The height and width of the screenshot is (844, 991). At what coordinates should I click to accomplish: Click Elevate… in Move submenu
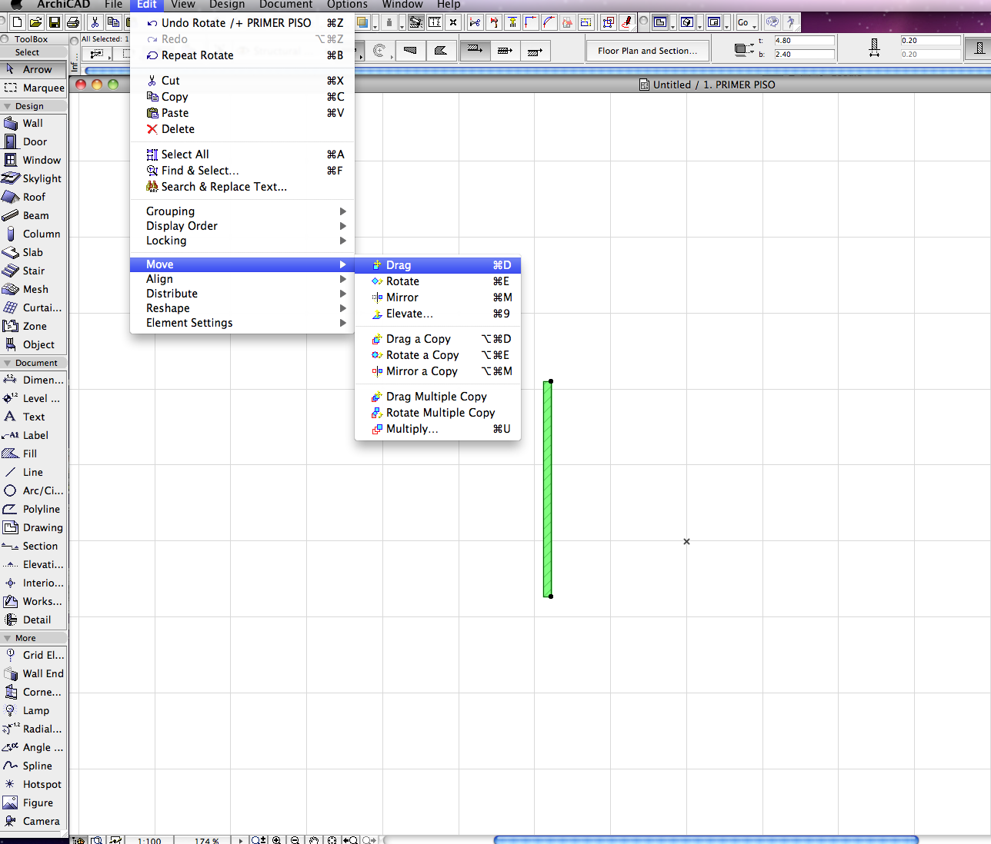(438, 314)
